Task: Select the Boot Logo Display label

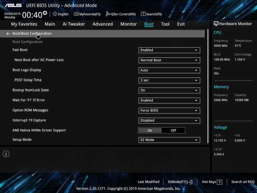Action: tap(27, 70)
